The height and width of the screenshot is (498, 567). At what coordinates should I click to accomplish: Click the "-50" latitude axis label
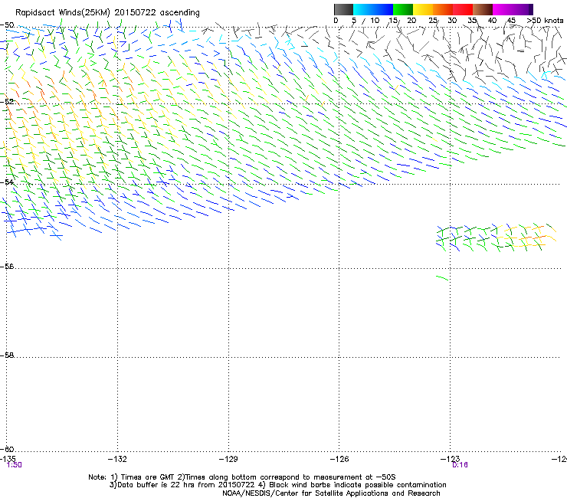click(x=7, y=25)
